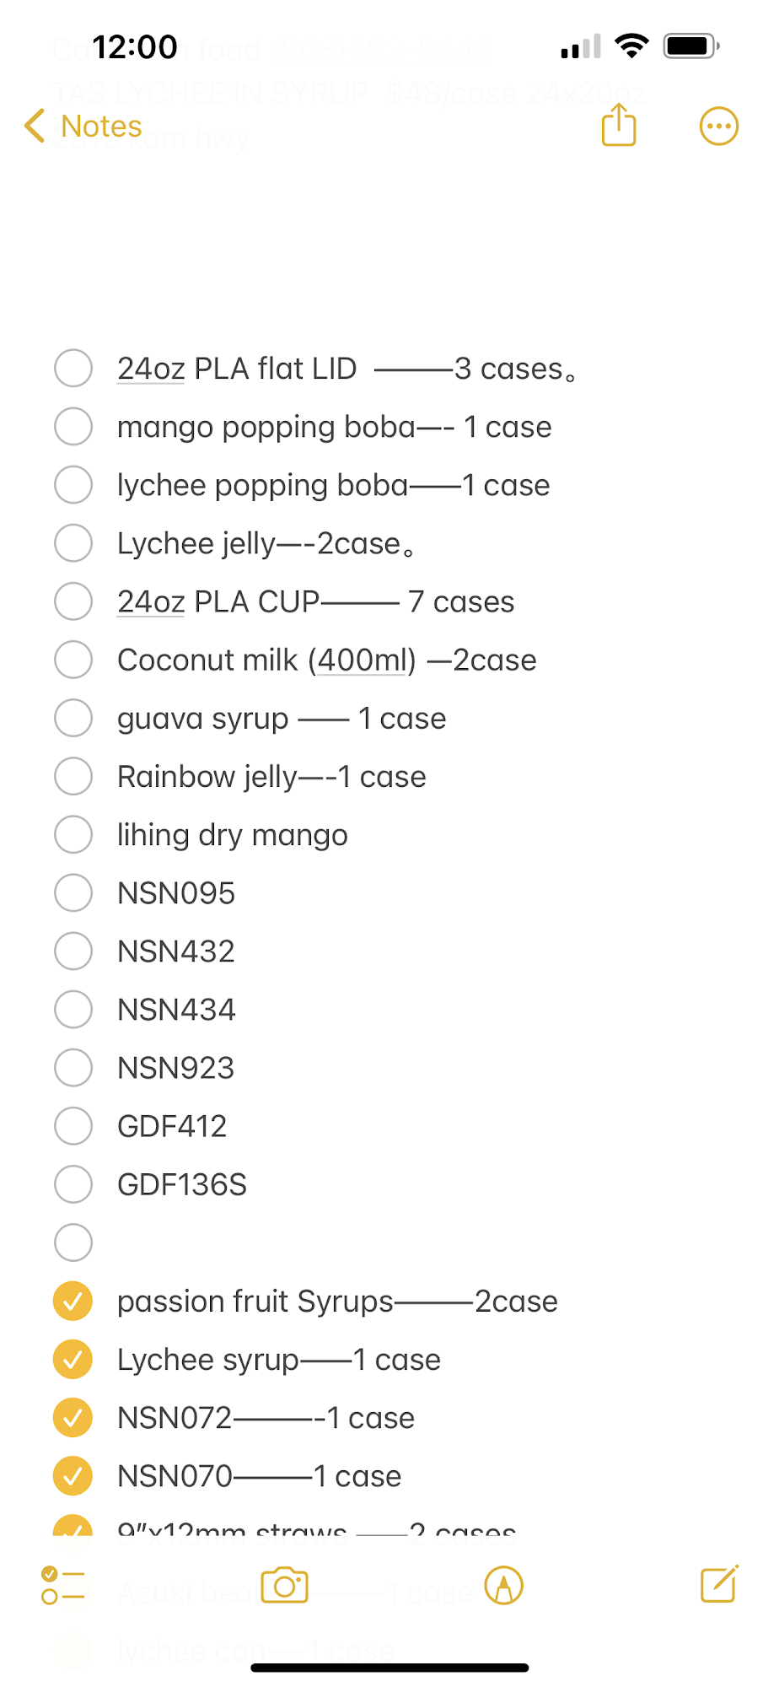Open the camera icon
Image resolution: width=779 pixels, height=1687 pixels.
coord(284,1586)
